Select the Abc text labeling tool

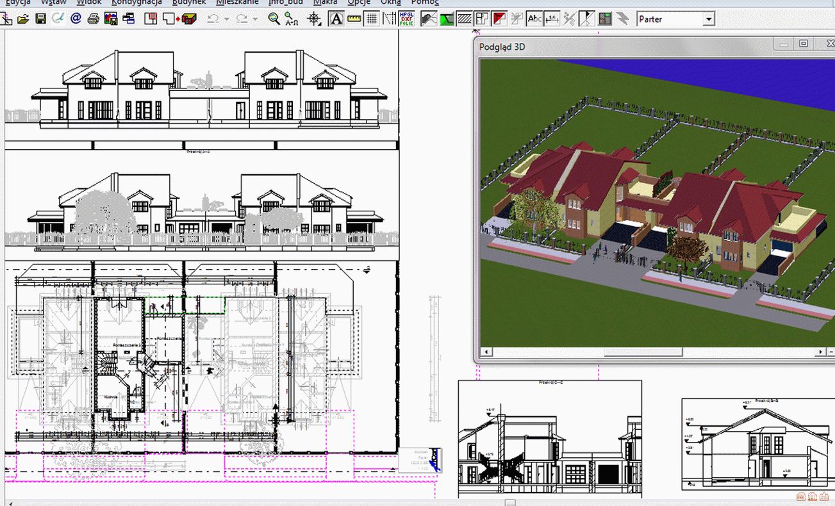(534, 19)
